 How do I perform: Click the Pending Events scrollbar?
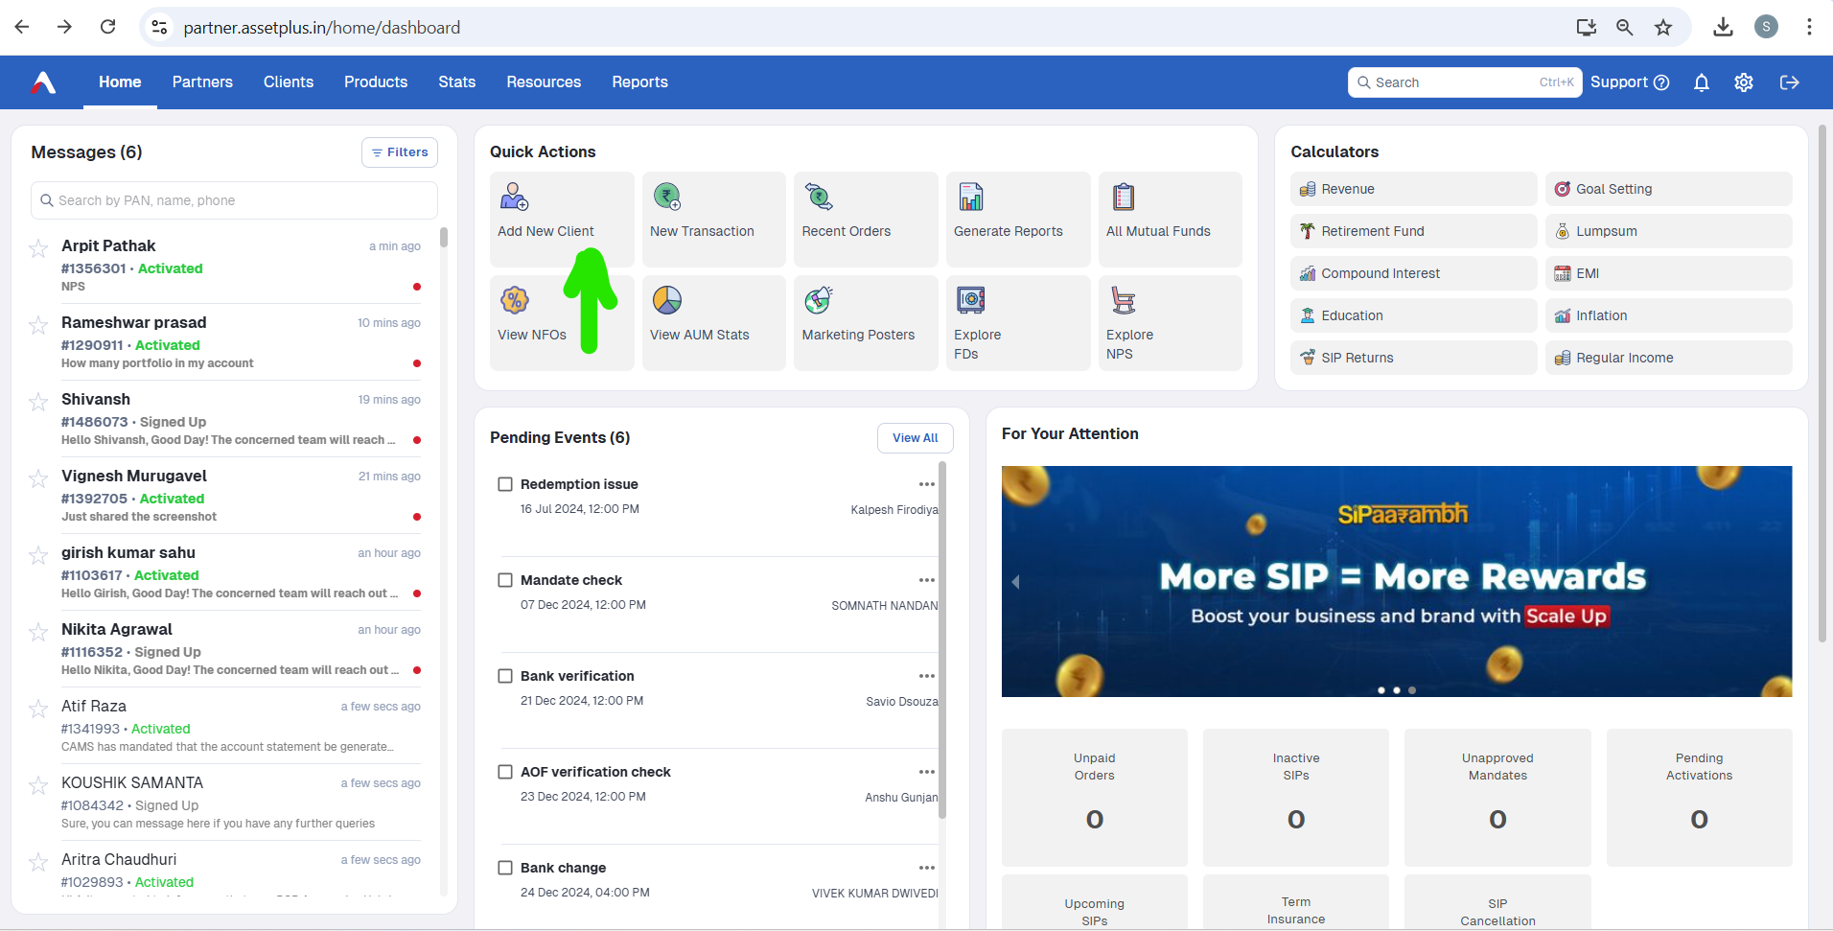942,640
